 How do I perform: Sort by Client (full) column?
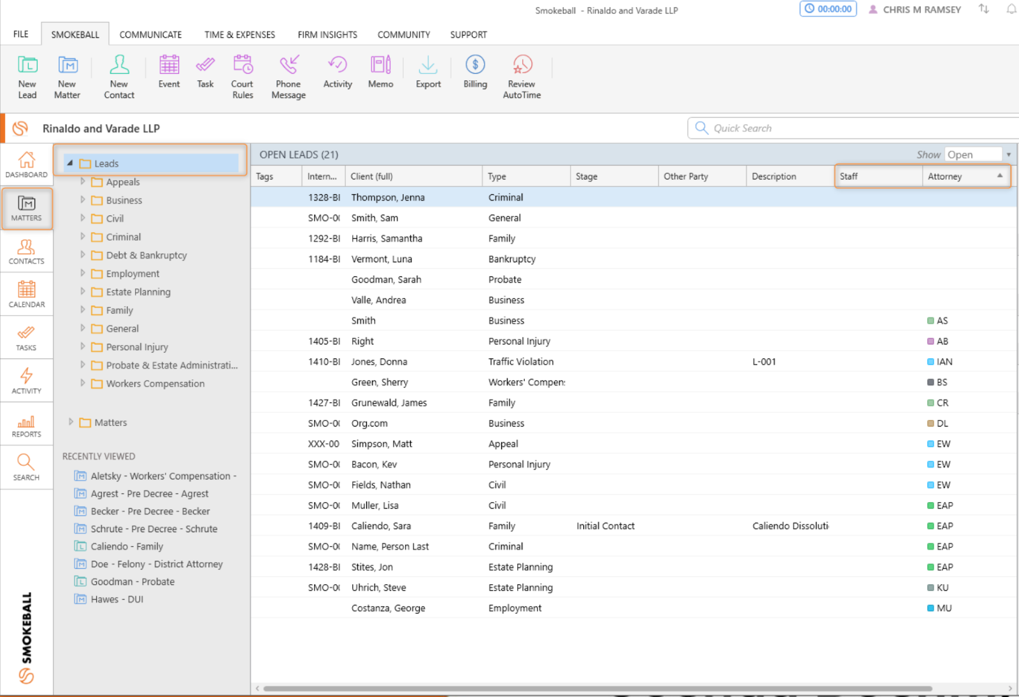[x=413, y=176]
